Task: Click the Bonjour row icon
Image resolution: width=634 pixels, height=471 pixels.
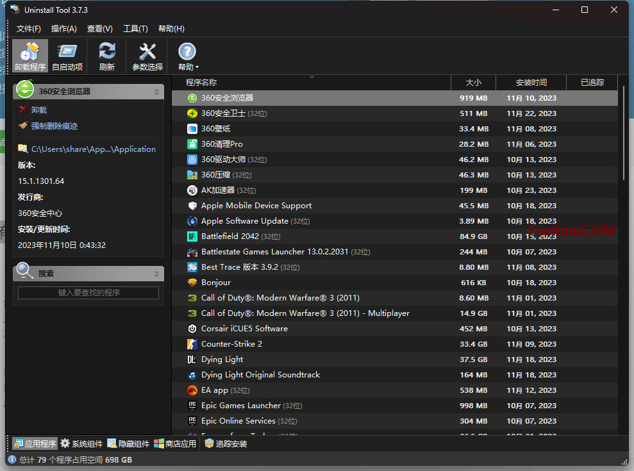Action: tap(192, 282)
